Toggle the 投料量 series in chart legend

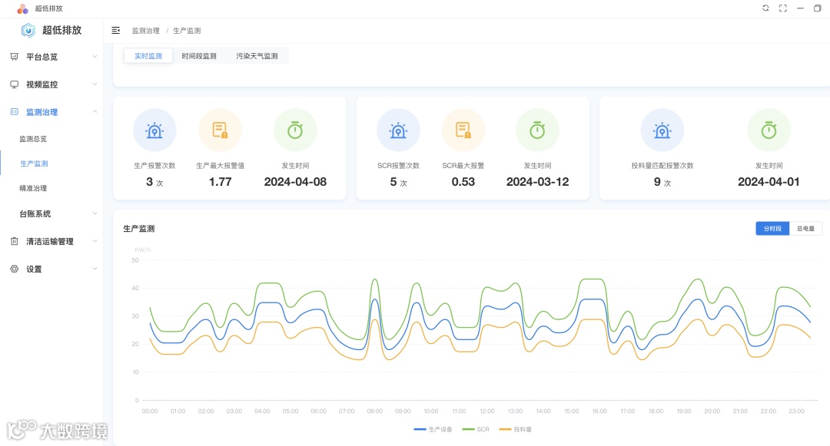(x=515, y=429)
